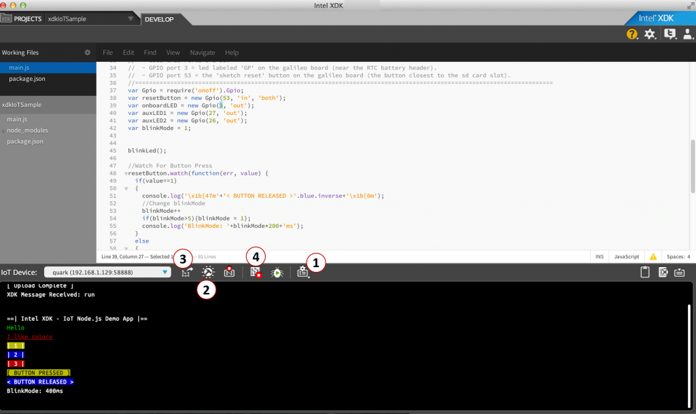Change the JavaScript language mode selector

coord(626,257)
